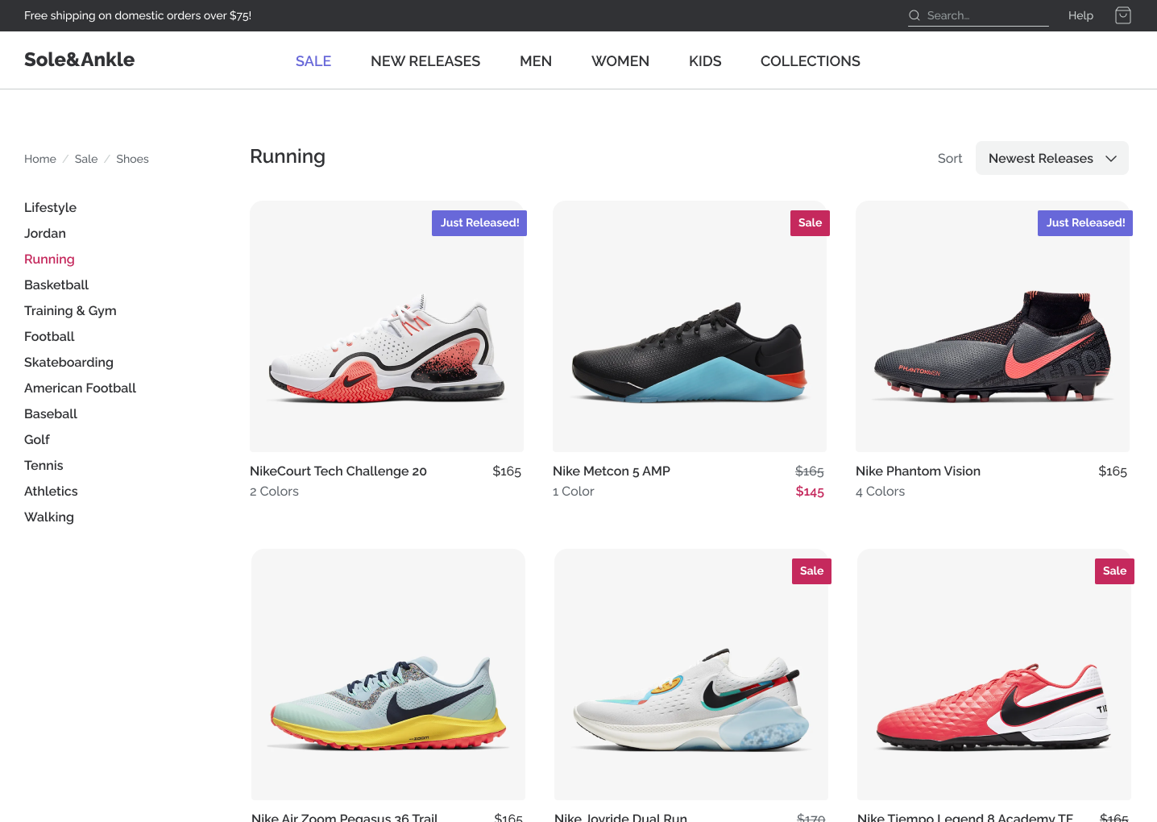Click '2 Colors' under NikeCourt Tech Challenge
Viewport: 1157px width, 822px height.
(x=274, y=492)
